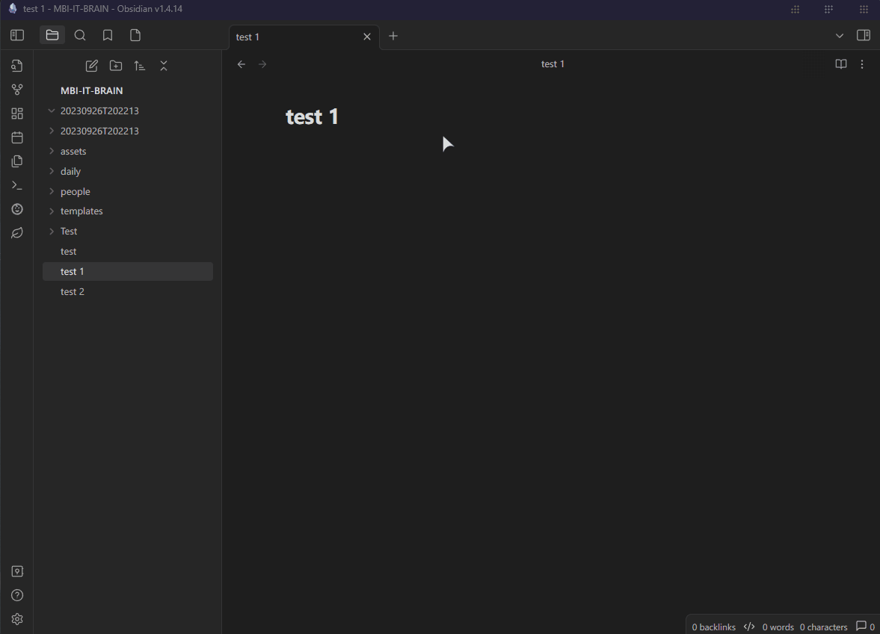This screenshot has height=634, width=880.
Task: Create a new folder icon
Action: point(116,66)
